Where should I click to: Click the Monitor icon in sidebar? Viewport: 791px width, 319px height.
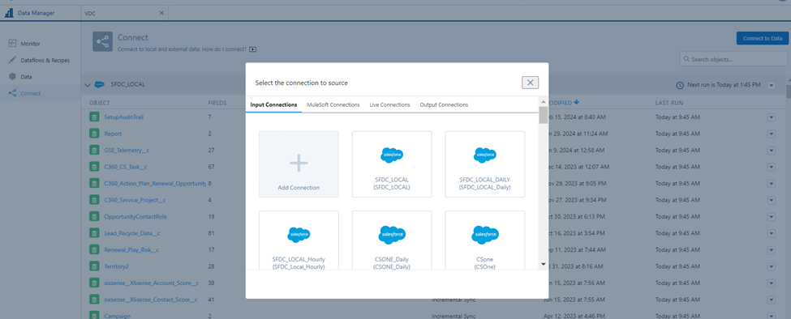(12, 44)
